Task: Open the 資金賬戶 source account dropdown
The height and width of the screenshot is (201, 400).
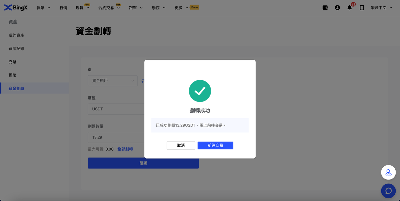Action: [x=112, y=81]
